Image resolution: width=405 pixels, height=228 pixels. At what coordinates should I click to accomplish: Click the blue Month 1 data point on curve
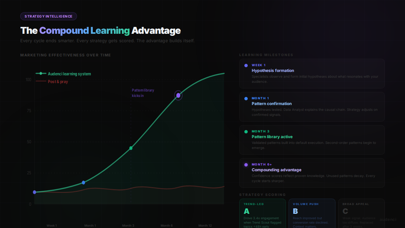(x=83, y=183)
